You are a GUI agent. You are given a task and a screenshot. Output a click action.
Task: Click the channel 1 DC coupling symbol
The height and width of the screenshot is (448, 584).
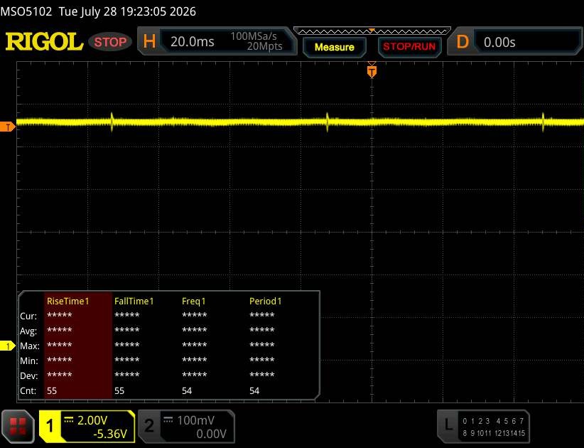pos(69,420)
